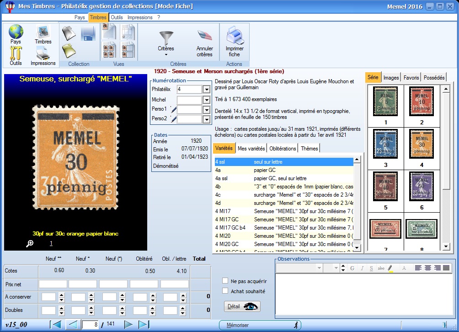Align observations text left
Image resolution: width=459 pixels, height=332 pixels.
(x=418, y=268)
